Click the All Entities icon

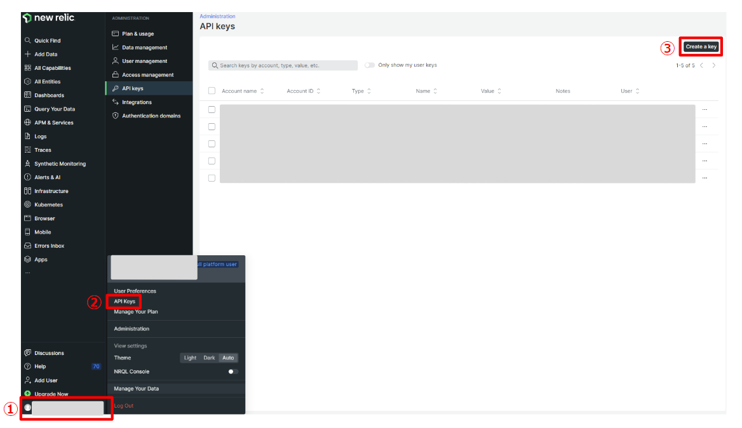point(27,81)
